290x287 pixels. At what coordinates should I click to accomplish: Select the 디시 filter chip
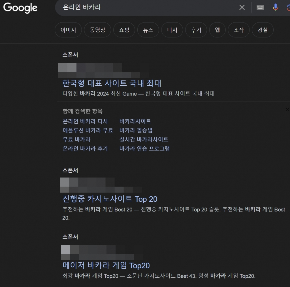click(172, 30)
